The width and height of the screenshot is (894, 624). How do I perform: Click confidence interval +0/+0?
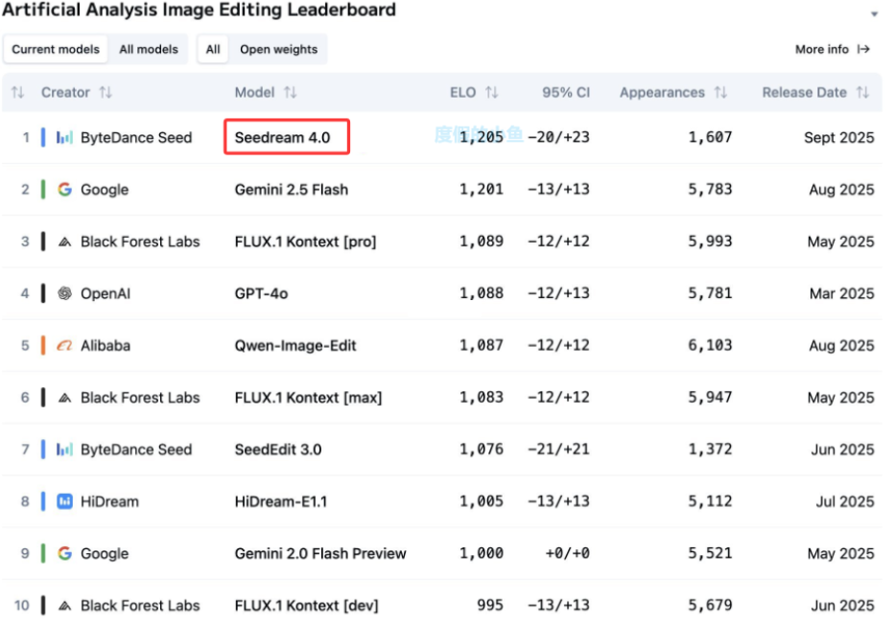(x=567, y=553)
